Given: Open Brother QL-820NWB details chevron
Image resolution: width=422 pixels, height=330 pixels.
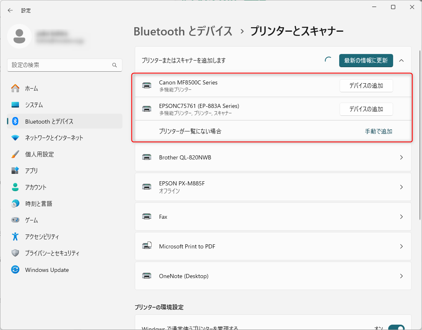Looking at the screenshot, I should (401, 157).
